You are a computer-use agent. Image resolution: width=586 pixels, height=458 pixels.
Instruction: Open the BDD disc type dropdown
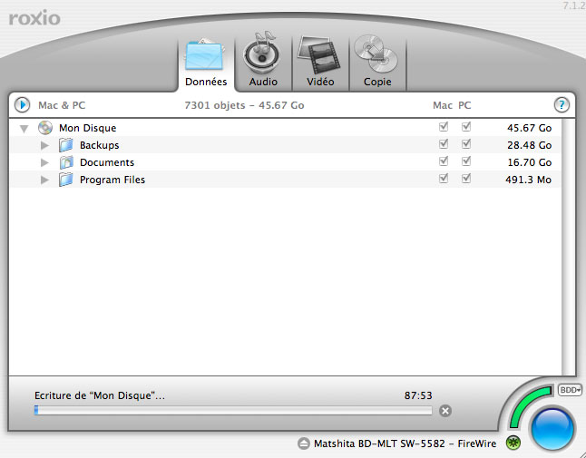tap(570, 390)
